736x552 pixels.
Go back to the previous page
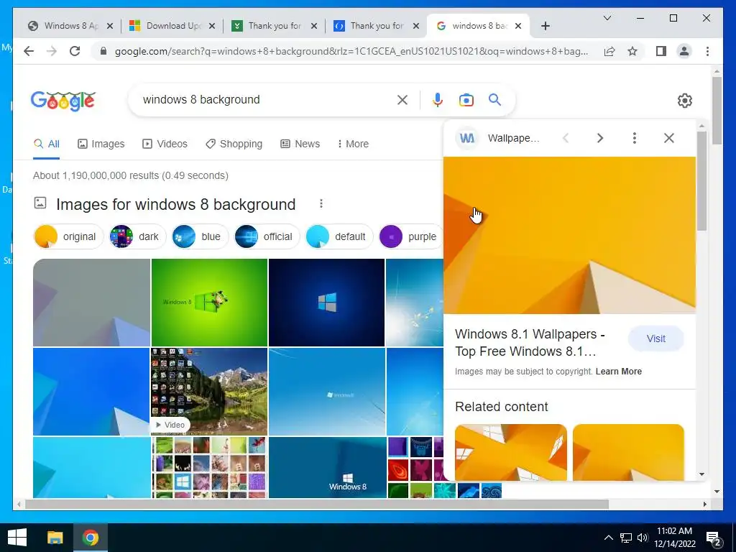[29, 51]
